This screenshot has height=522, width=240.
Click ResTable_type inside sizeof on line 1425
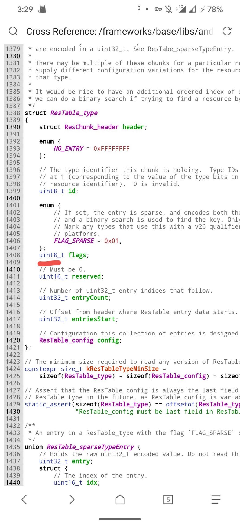(88, 376)
